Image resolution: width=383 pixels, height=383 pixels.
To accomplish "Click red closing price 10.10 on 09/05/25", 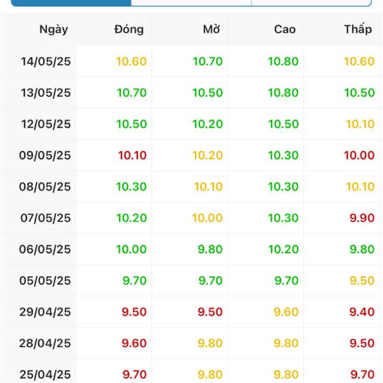I will [x=132, y=155].
